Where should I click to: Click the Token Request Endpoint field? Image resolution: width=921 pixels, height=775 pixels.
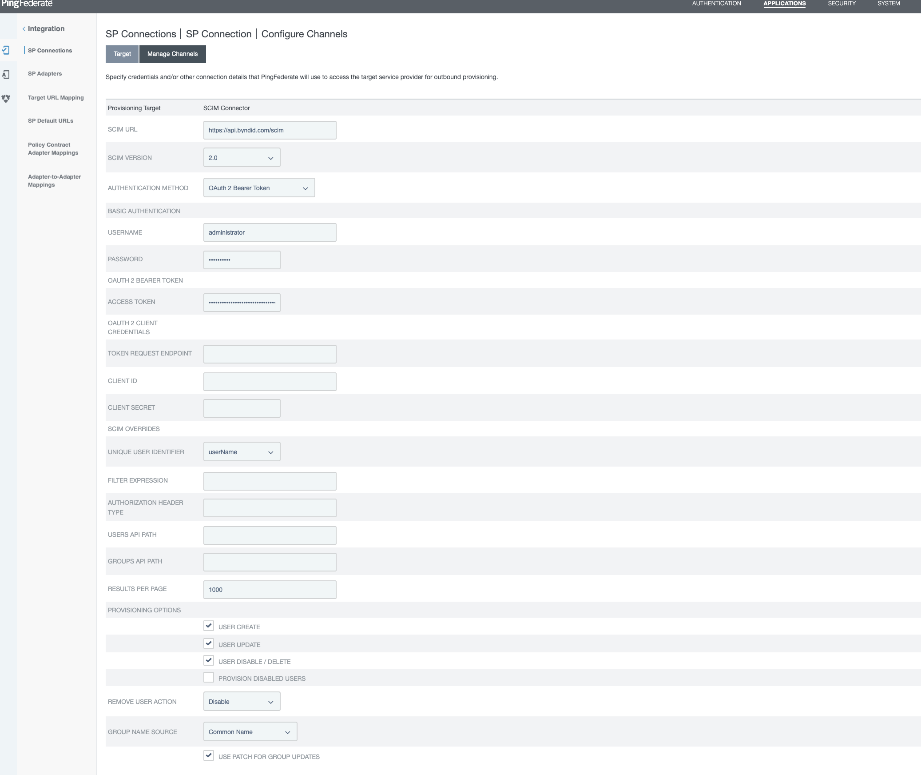pos(270,354)
